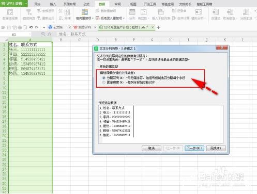Toggle AutoFilter (自动筛选) in the ribbon
The width and height of the screenshot is (257, 194).
click(x=29, y=14)
